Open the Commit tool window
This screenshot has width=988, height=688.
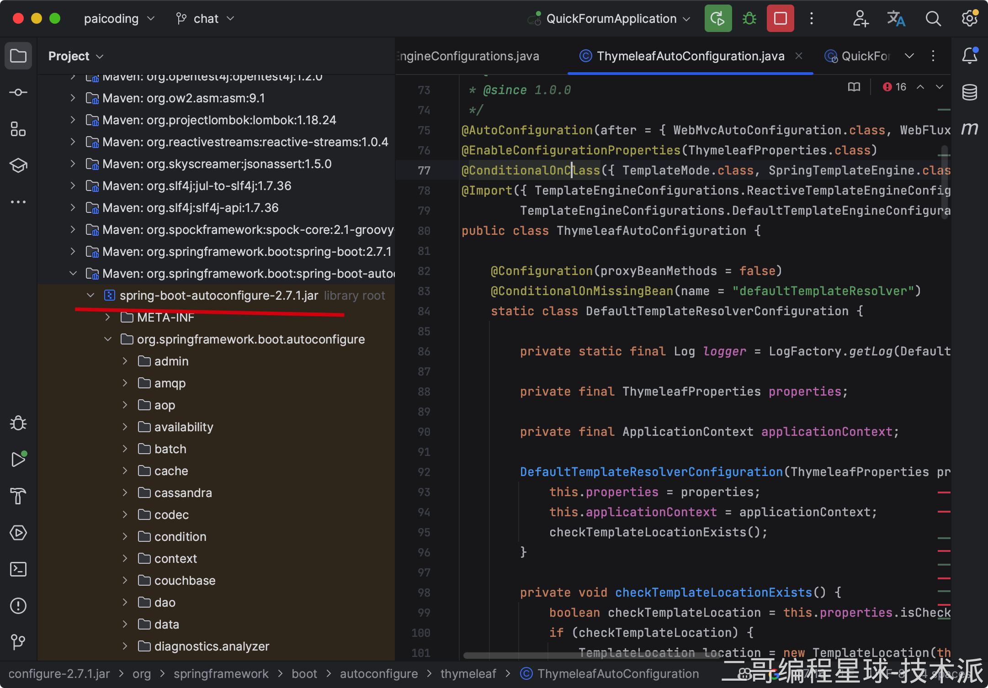click(x=18, y=92)
